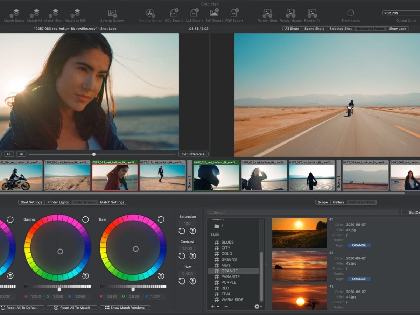
Task: Enable the Selected Shot view
Action: [340, 29]
